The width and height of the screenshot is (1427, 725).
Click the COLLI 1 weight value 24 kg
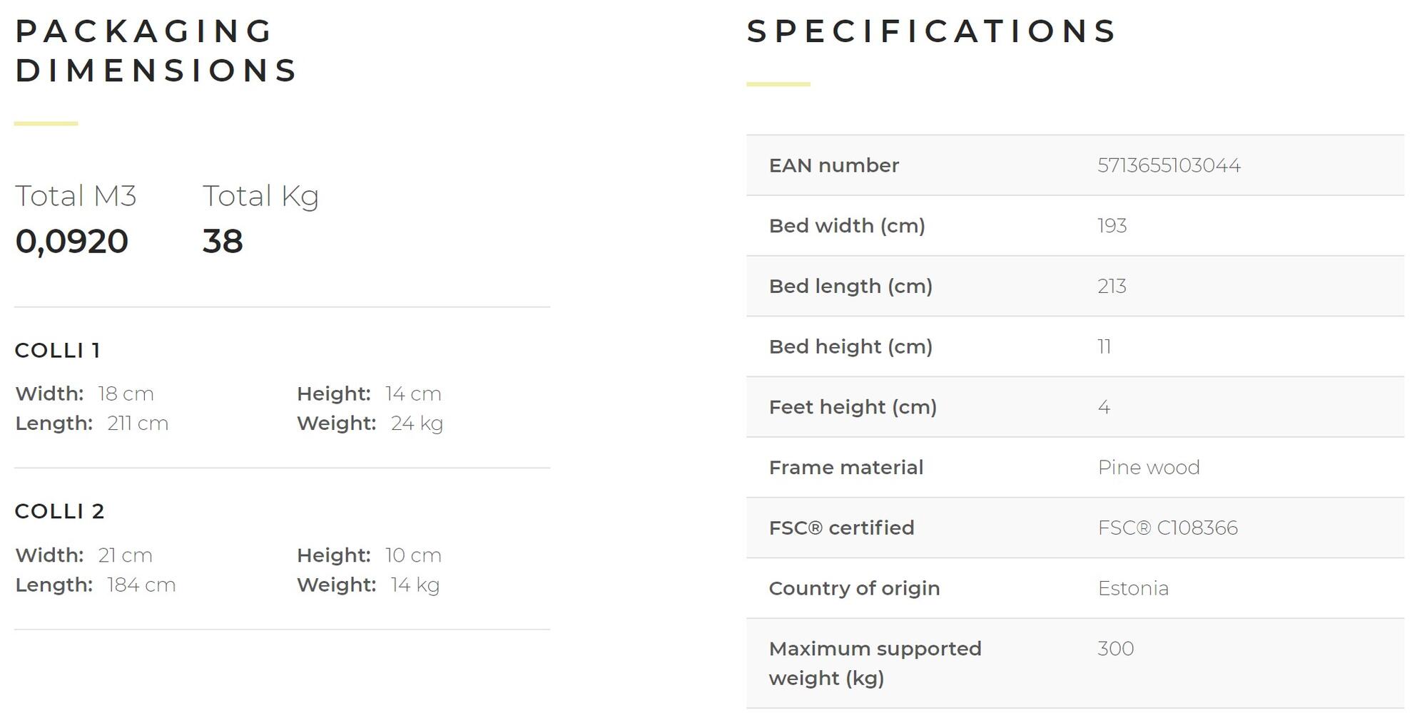[x=417, y=423]
